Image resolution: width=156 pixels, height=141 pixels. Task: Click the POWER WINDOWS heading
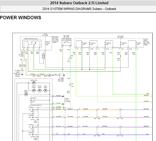click(20, 18)
